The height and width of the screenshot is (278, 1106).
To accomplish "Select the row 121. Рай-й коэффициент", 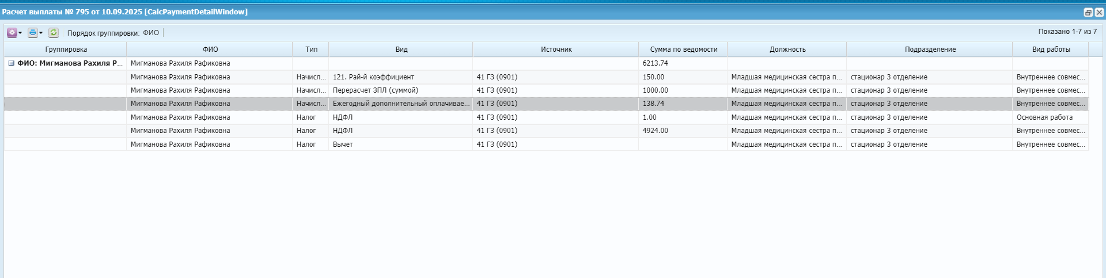I will point(546,77).
